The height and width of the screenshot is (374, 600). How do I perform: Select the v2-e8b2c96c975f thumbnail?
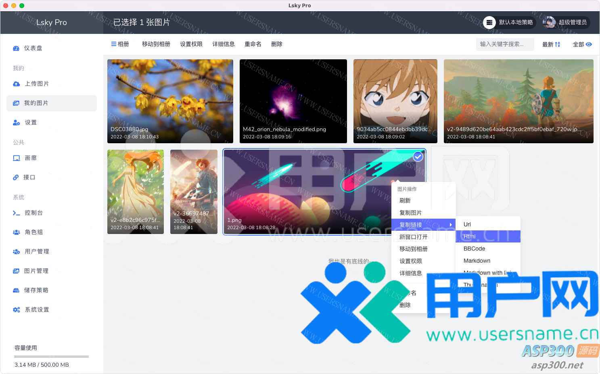click(x=136, y=192)
